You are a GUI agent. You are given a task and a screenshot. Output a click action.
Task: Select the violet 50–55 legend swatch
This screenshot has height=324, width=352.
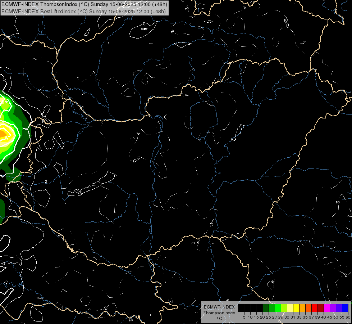coord(339,308)
